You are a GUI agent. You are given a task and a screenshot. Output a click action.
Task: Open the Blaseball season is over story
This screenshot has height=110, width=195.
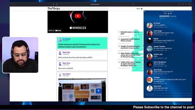coord(130,33)
